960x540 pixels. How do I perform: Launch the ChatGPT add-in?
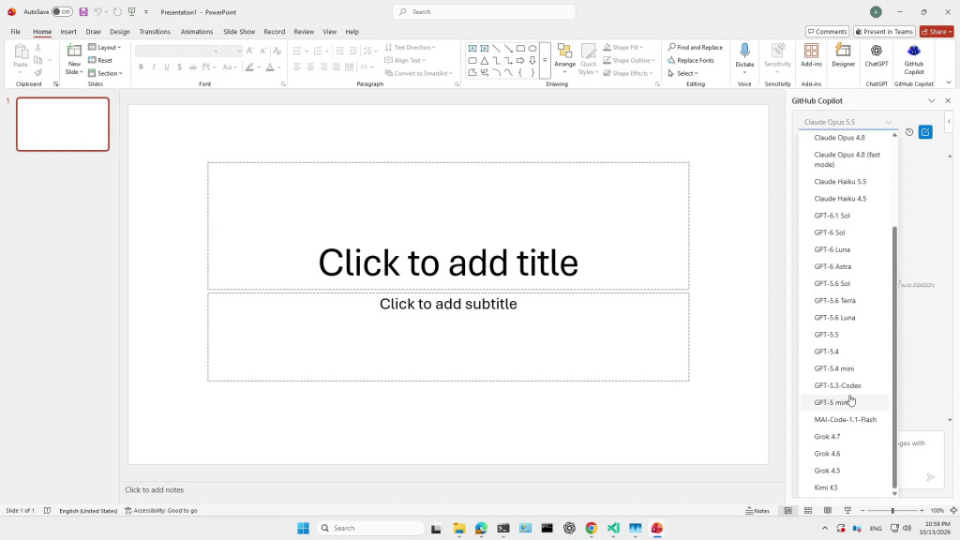[877, 55]
